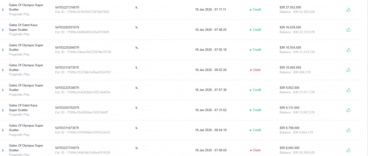Click transaction ID 54783220266079
The image size is (368, 156).
coord(67,47)
